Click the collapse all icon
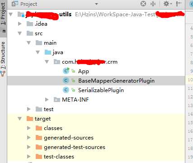The width and height of the screenshot is (193, 163). pyautogui.click(x=153, y=4)
